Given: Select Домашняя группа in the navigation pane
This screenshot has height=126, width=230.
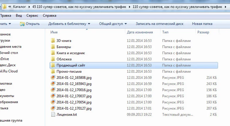Looking at the screenshot, I should pos(11,120).
